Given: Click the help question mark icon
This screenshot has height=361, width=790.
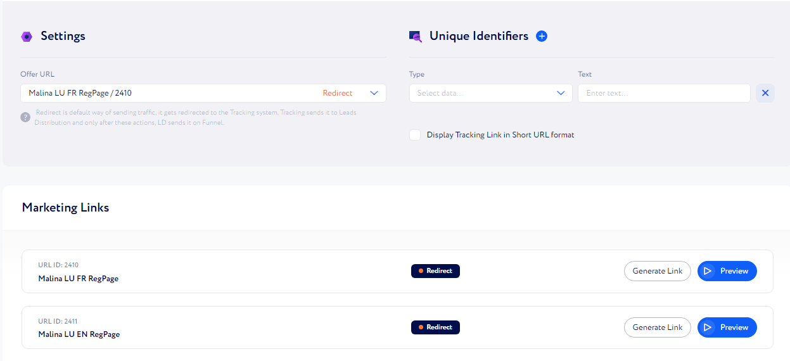Looking at the screenshot, I should click(x=25, y=117).
